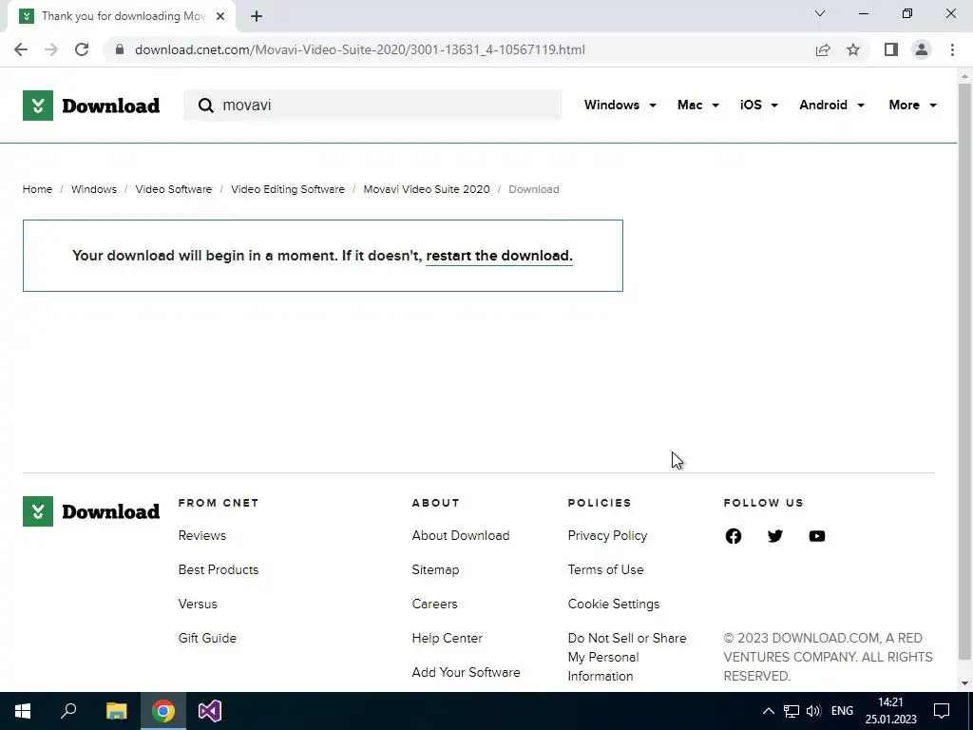Open the Reviews footer link
The width and height of the screenshot is (973, 730).
[202, 536]
